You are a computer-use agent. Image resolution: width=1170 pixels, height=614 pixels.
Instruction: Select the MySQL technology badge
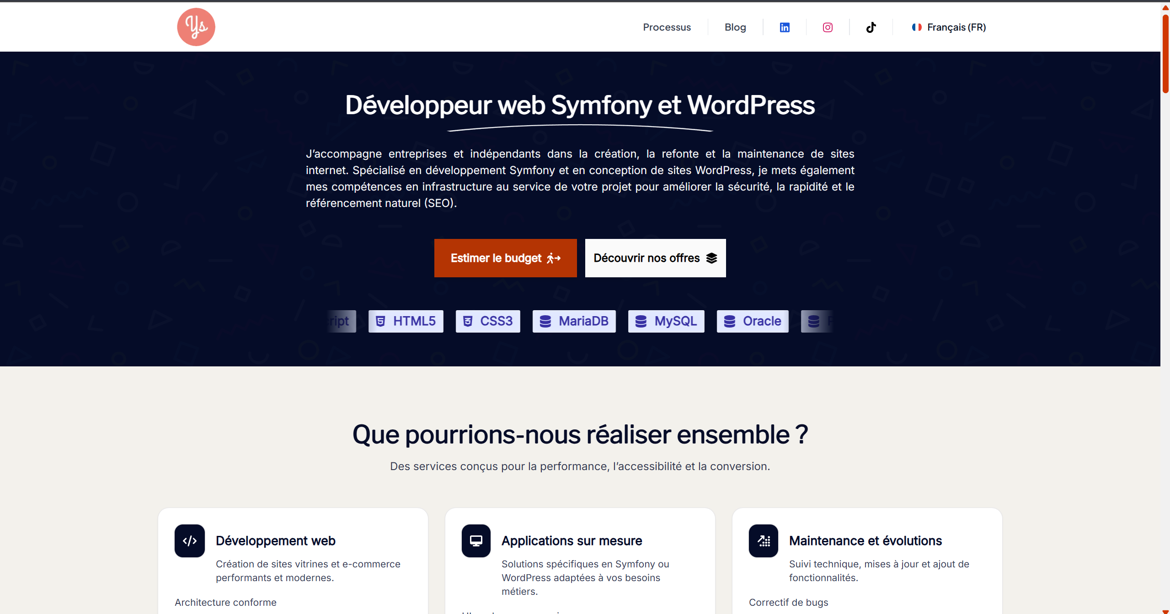pyautogui.click(x=666, y=322)
